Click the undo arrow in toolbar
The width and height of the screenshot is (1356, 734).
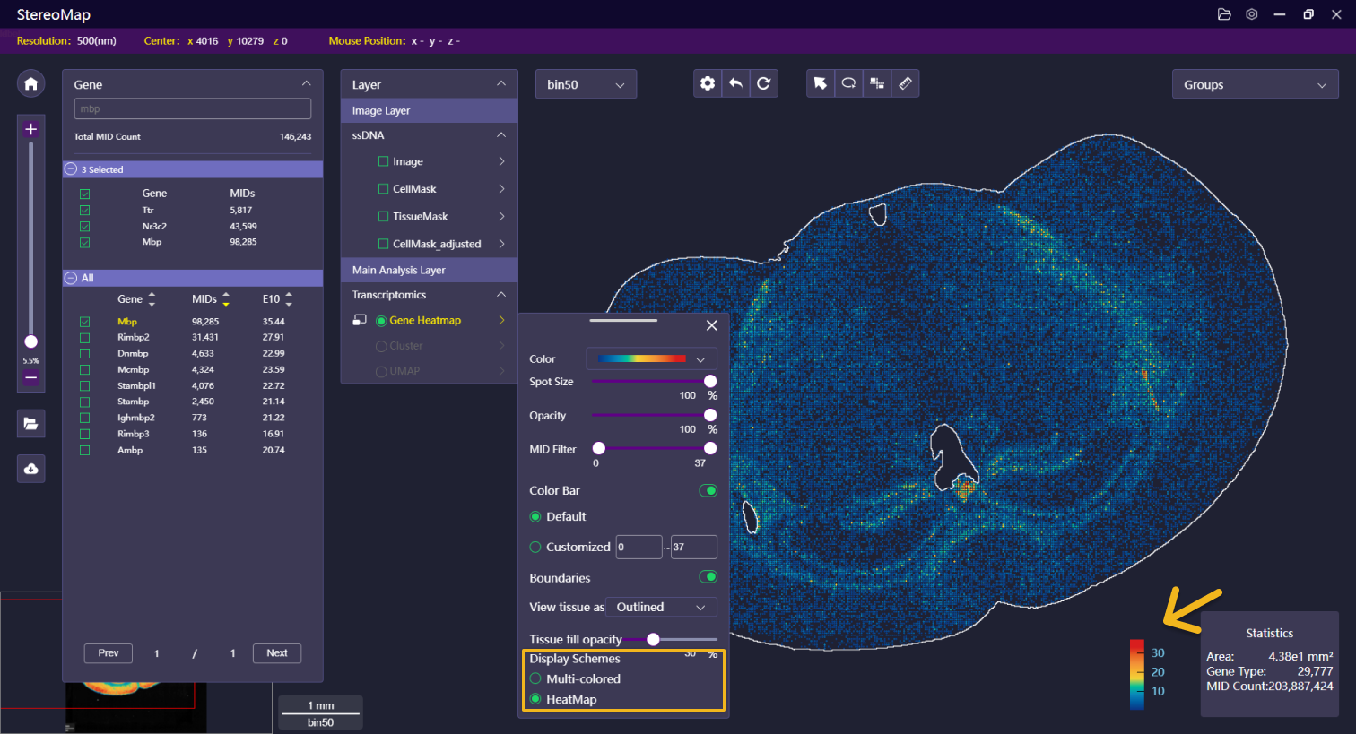click(x=735, y=83)
